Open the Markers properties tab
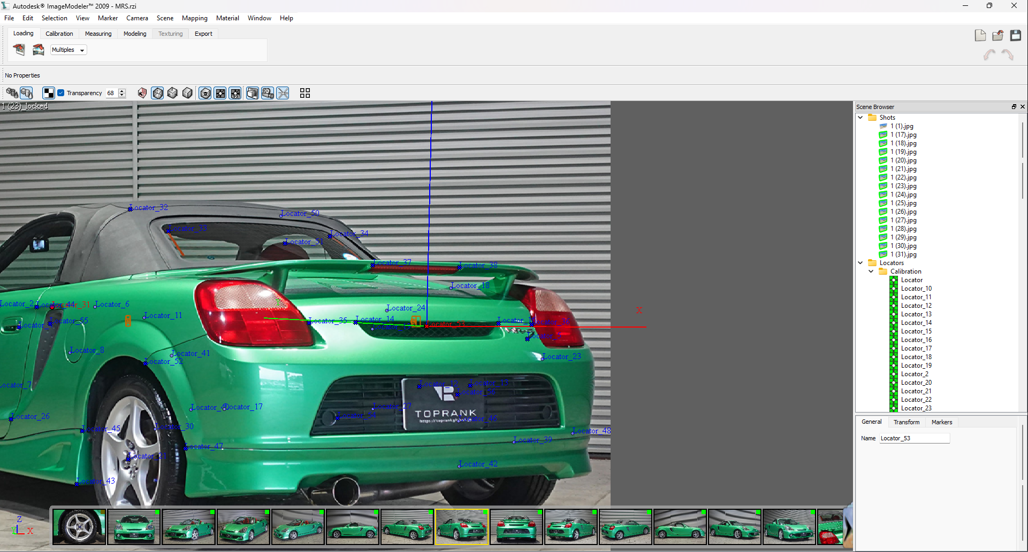This screenshot has width=1028, height=552. coord(942,422)
